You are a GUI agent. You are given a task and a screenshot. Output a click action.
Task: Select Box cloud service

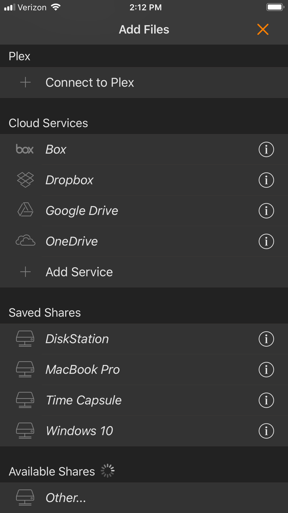pos(56,150)
